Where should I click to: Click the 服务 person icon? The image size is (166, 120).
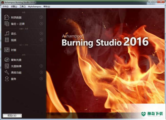pyautogui.click(x=7, y=79)
